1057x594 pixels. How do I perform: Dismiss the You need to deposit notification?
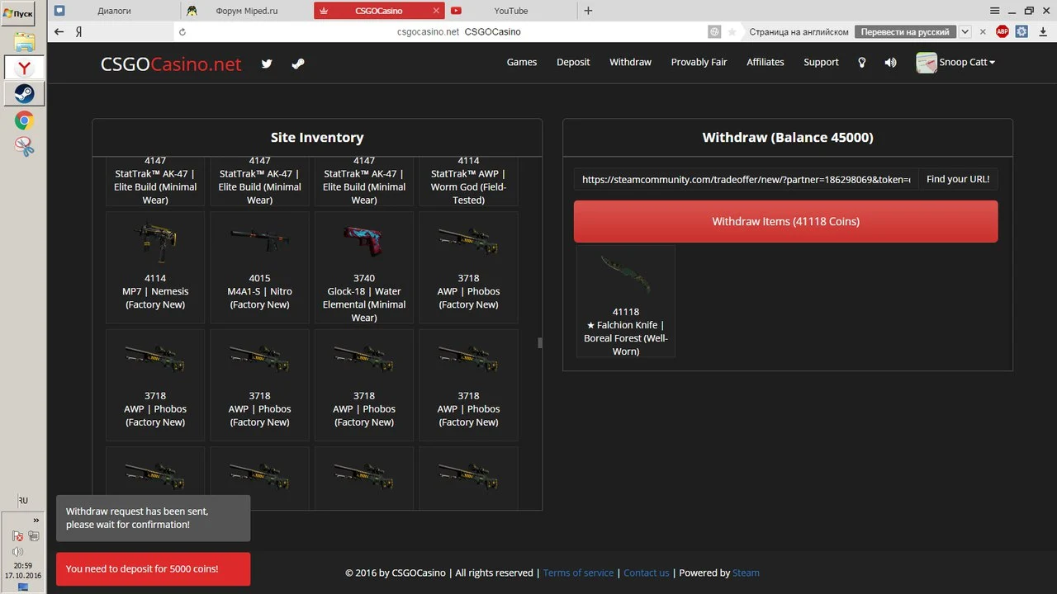point(153,569)
